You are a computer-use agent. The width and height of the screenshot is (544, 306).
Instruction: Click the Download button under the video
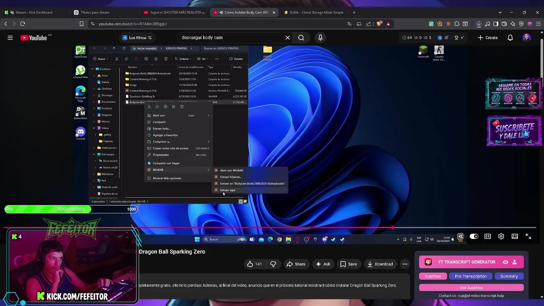pyautogui.click(x=380, y=264)
